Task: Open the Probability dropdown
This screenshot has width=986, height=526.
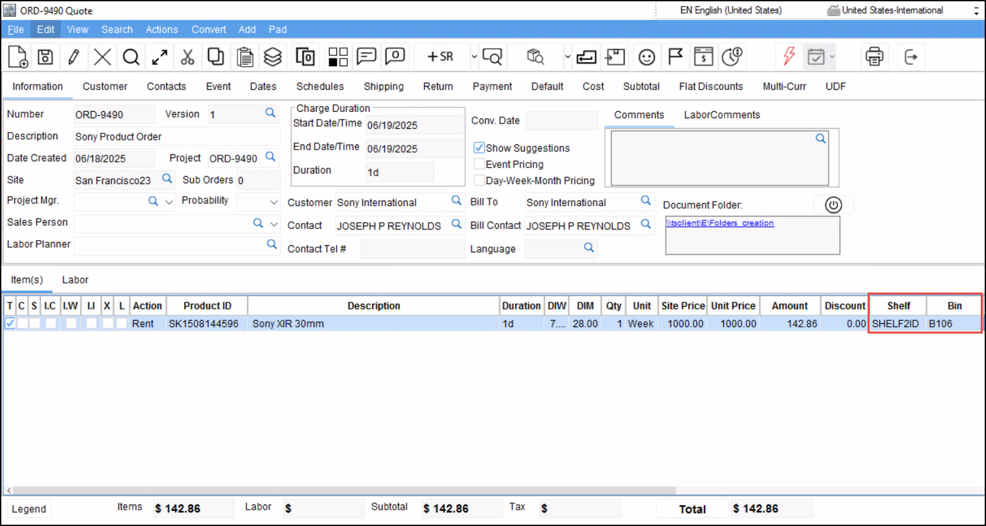Action: coord(274,202)
